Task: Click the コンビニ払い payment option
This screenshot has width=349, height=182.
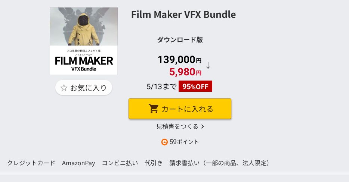Action: pos(120,163)
